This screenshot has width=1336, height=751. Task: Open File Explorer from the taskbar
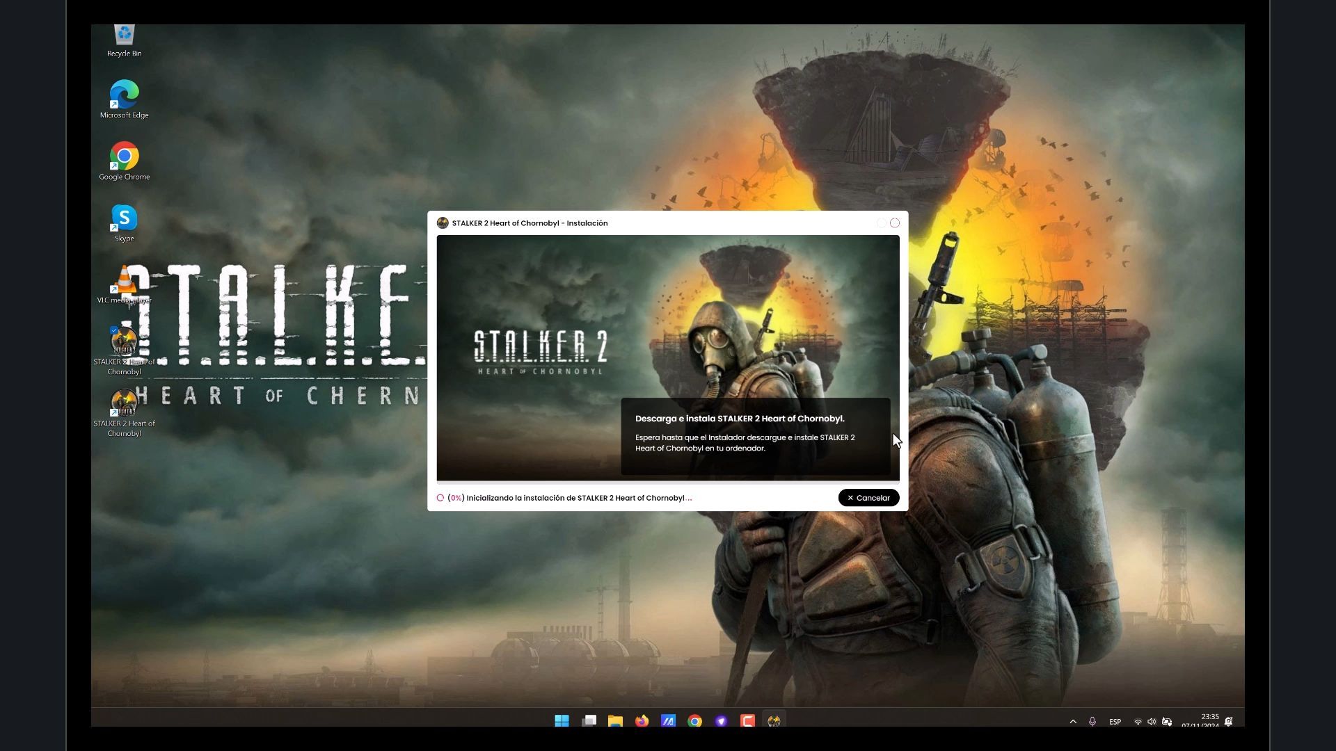point(615,721)
